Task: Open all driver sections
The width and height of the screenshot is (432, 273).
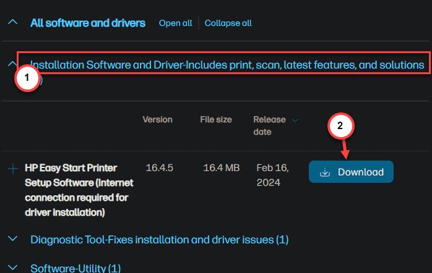Action: pos(176,23)
